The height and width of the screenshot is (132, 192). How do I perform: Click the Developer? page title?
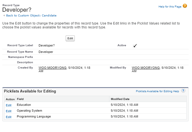pos(17,10)
